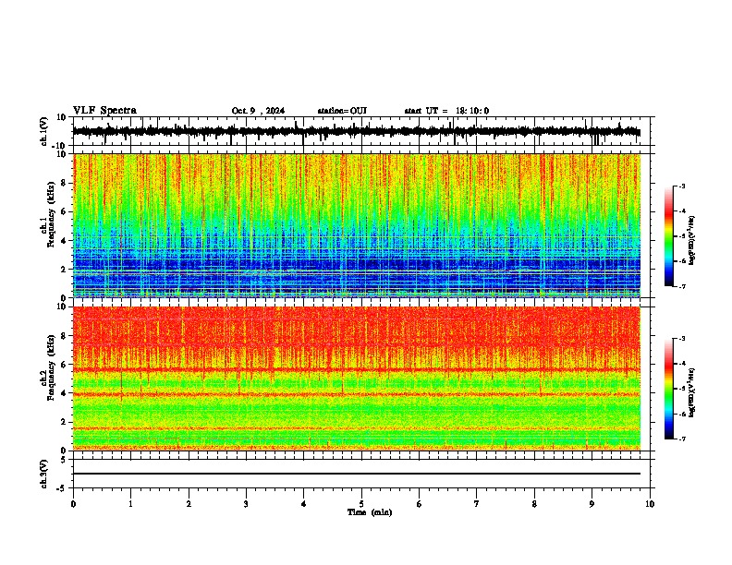Click the log(PSD) label beside ch.2 color bar
This screenshot has height=565, width=732.
click(692, 392)
